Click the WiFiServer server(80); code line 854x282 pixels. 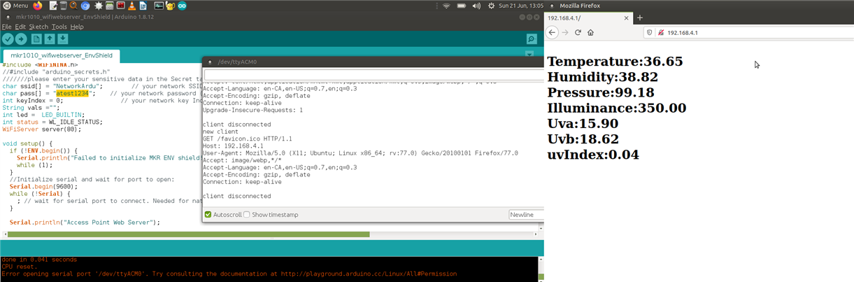41,129
